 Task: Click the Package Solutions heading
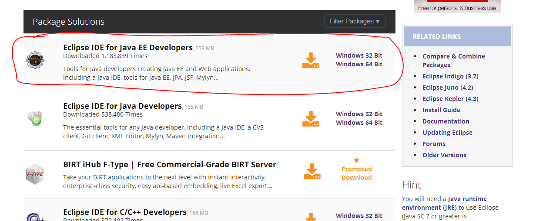[x=68, y=22]
